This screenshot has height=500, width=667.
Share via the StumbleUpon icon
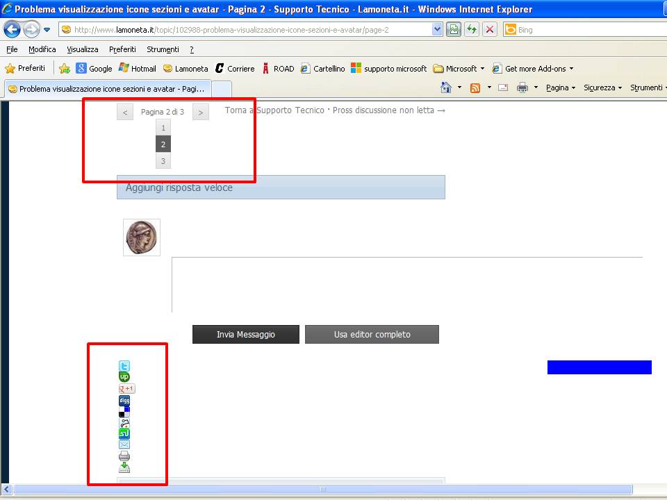tap(124, 433)
